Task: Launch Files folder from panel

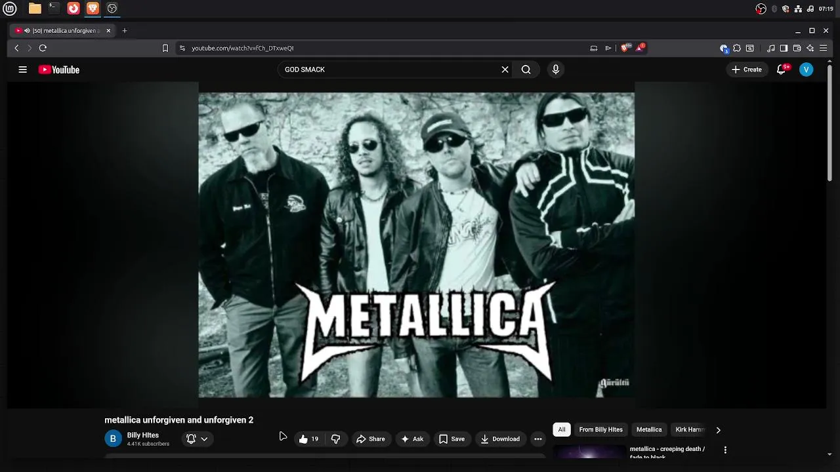Action: [x=35, y=9]
